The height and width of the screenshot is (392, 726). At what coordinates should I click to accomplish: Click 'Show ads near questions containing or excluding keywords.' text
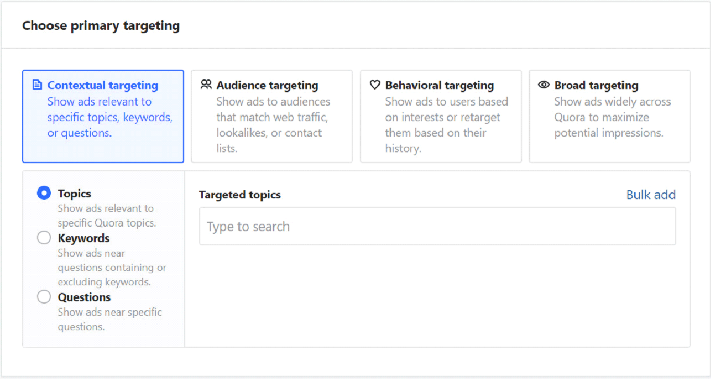point(112,268)
